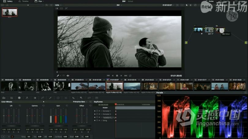Jump to the last frame

[126, 76]
